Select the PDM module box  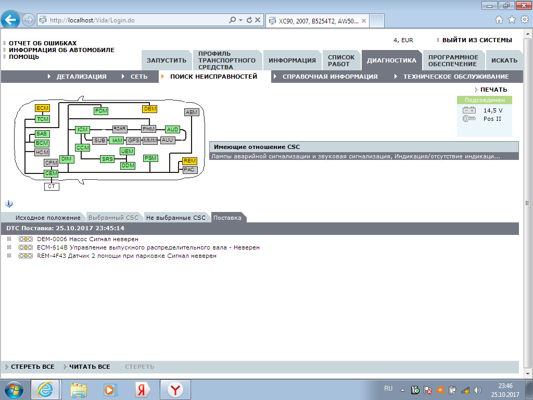(101, 111)
